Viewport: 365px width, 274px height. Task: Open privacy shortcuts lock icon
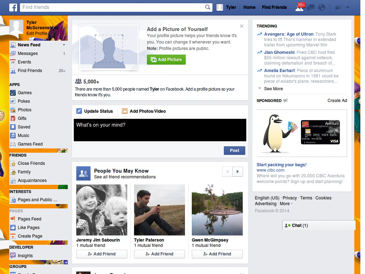(338, 8)
